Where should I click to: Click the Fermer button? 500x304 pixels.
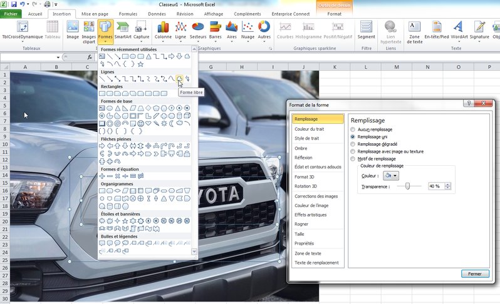(x=475, y=274)
